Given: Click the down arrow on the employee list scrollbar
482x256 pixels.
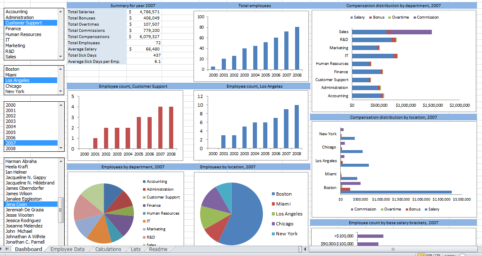Looking at the screenshot, I should [x=61, y=244].
